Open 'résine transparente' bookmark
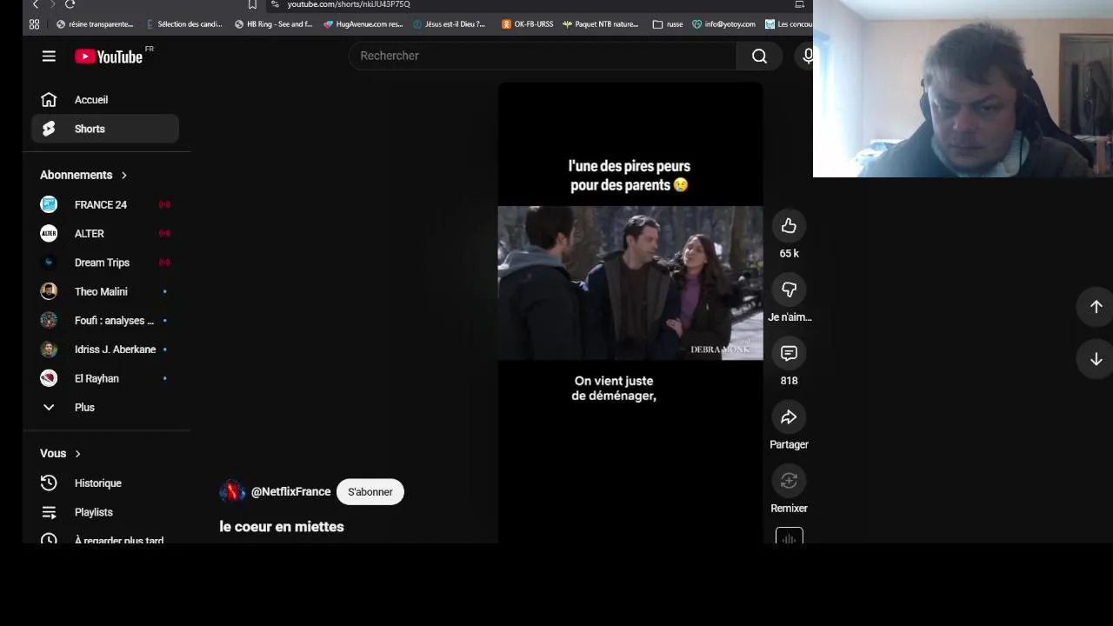 [95, 24]
